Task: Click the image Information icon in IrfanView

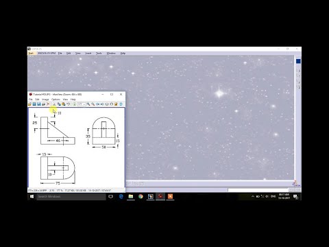Action: click(75, 104)
